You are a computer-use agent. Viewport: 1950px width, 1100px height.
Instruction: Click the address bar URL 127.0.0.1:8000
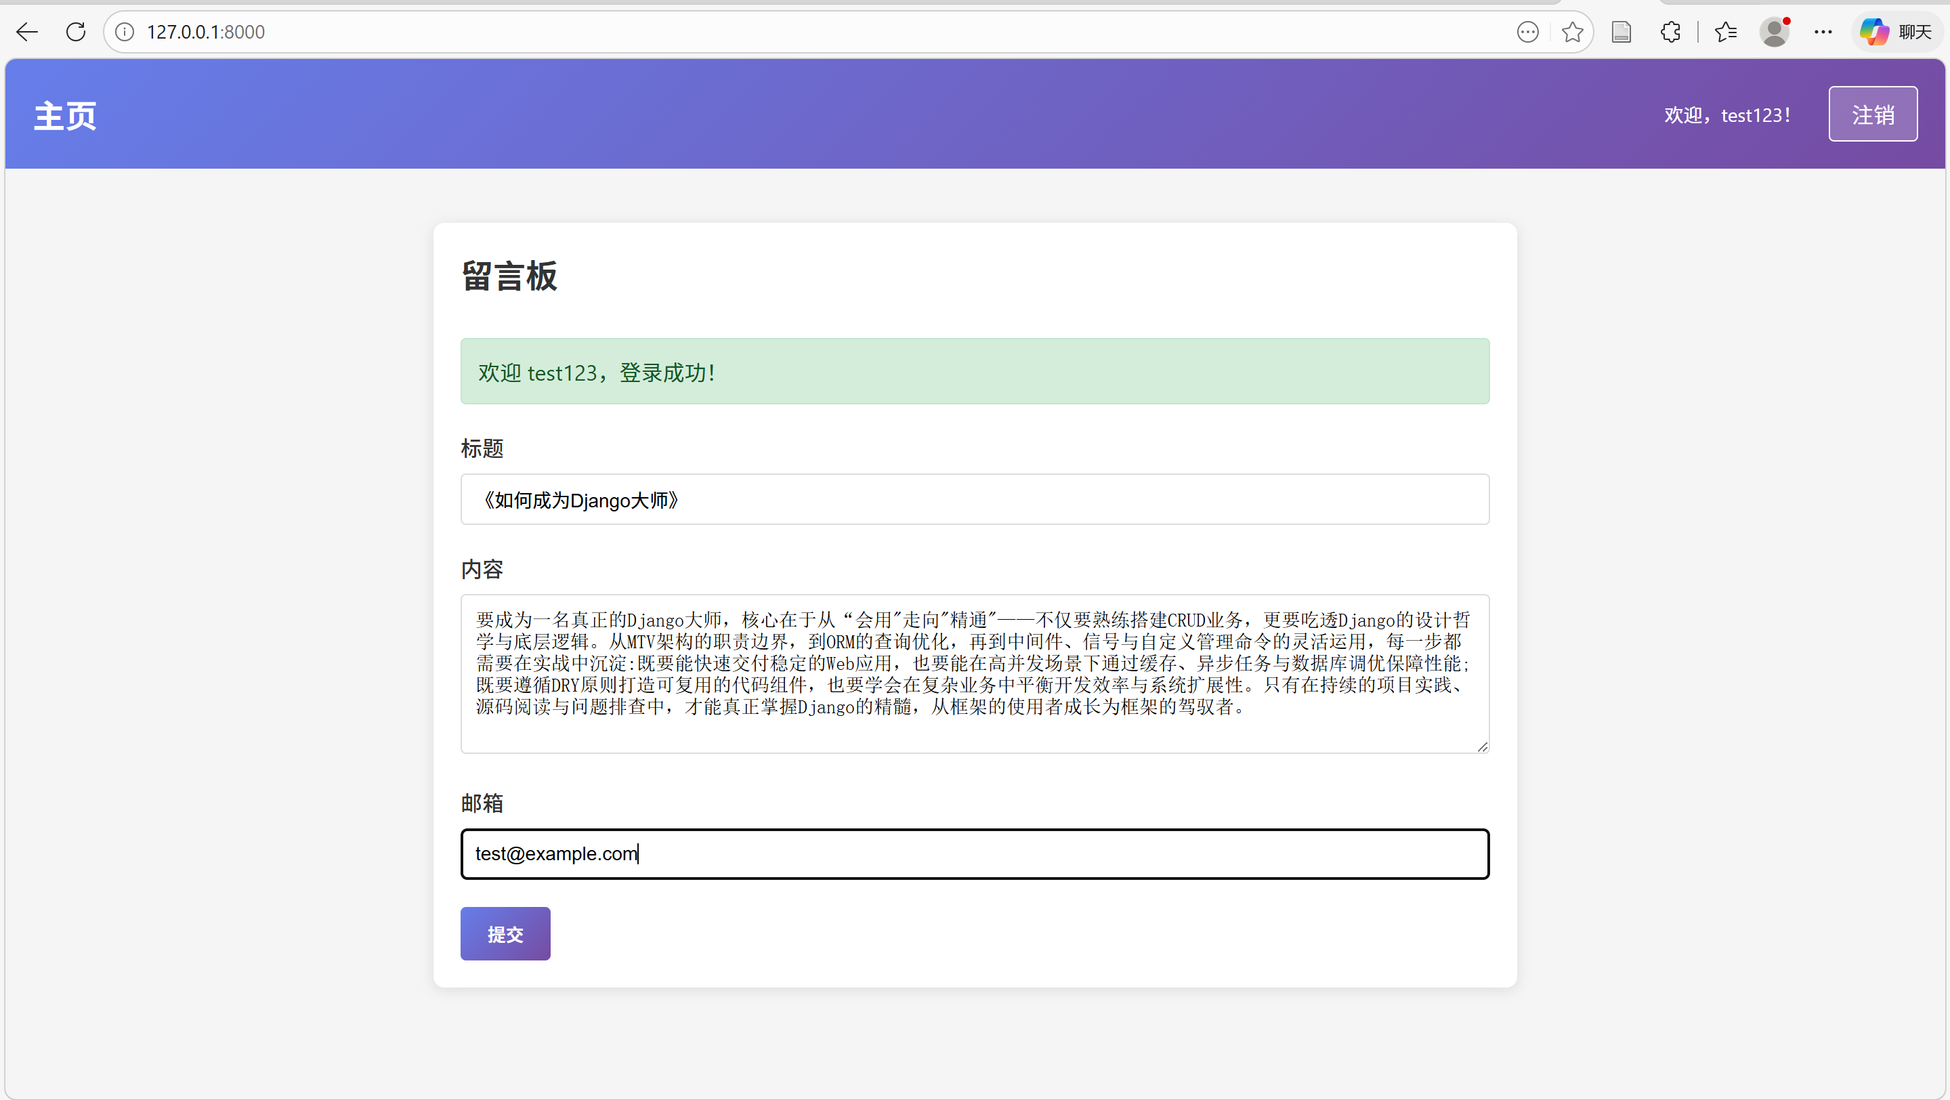[x=206, y=32]
